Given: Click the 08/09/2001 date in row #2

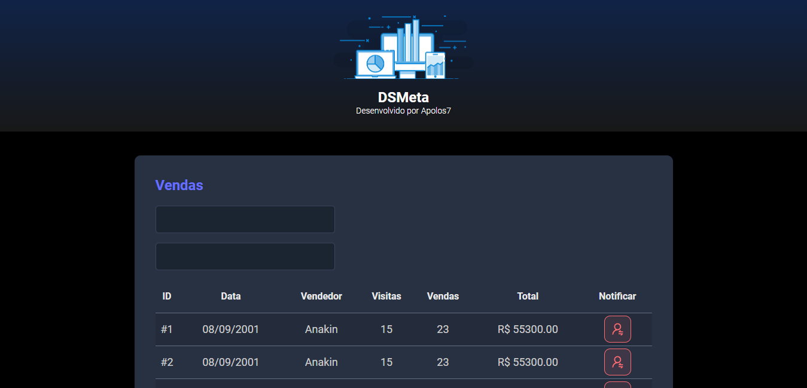Looking at the screenshot, I should point(231,362).
